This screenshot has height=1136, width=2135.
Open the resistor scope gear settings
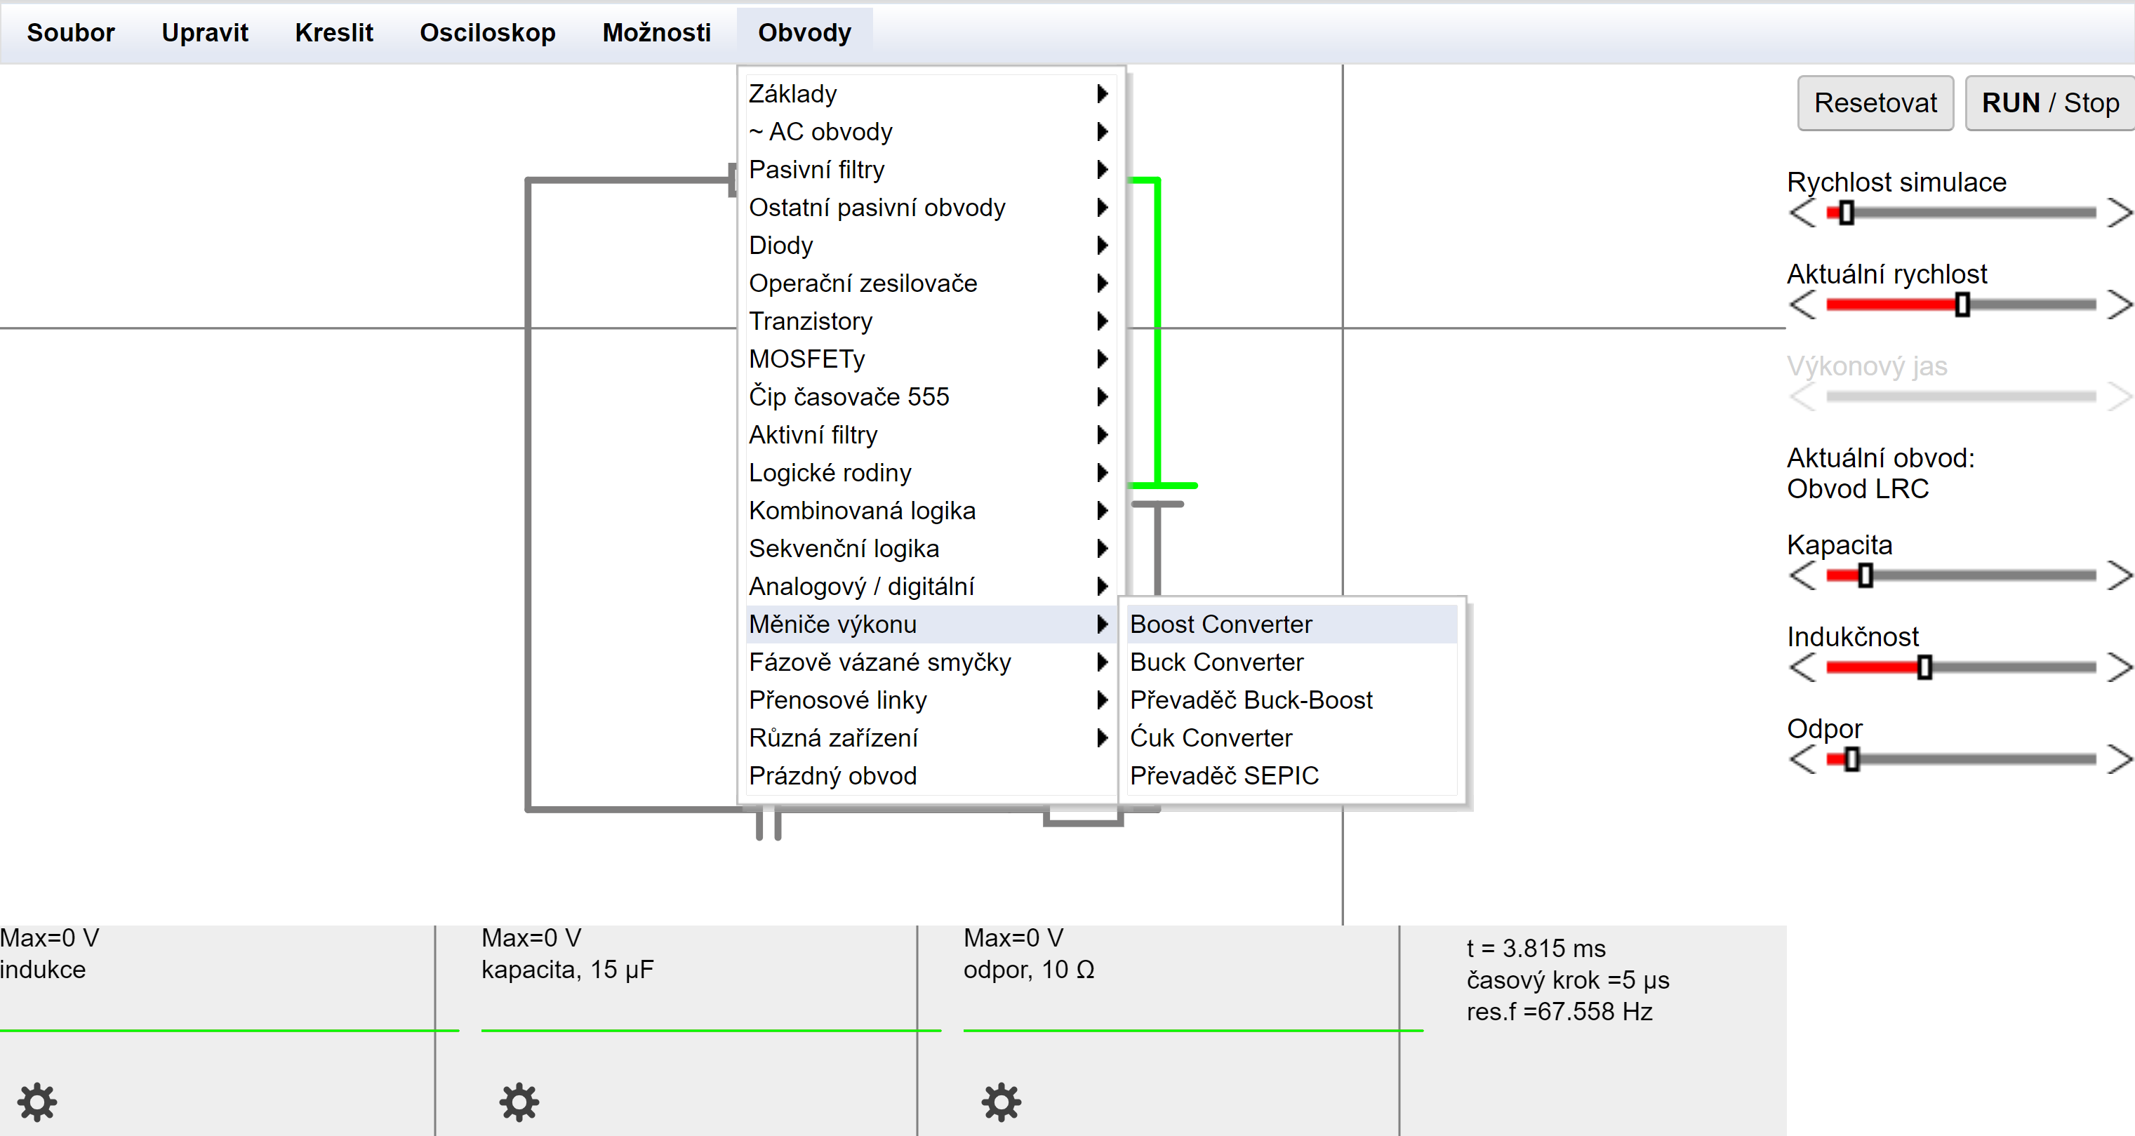click(x=1002, y=1101)
